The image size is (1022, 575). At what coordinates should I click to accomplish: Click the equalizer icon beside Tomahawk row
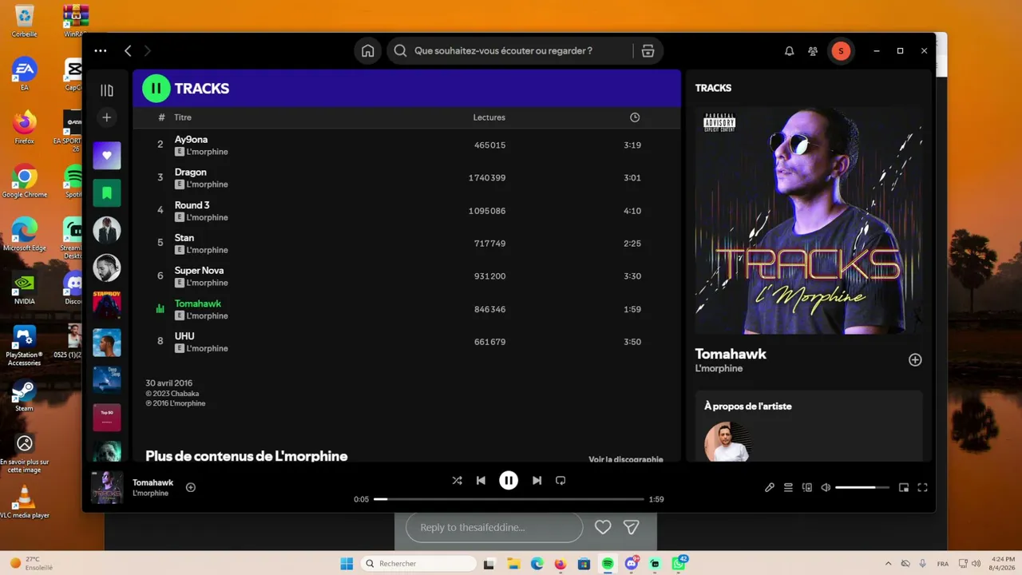point(160,309)
